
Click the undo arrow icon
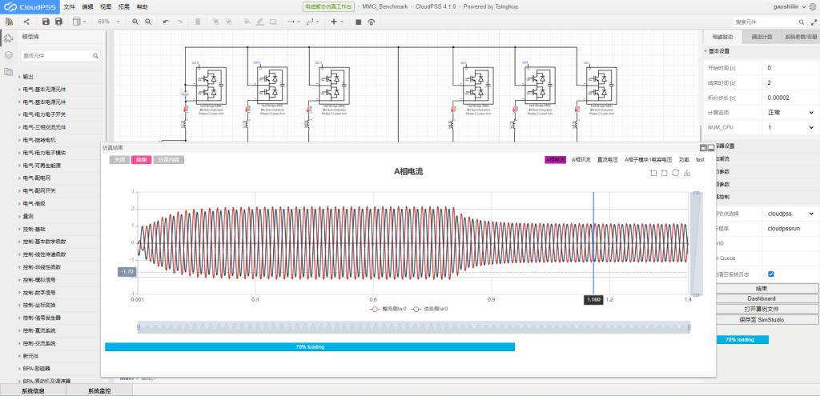click(x=166, y=22)
